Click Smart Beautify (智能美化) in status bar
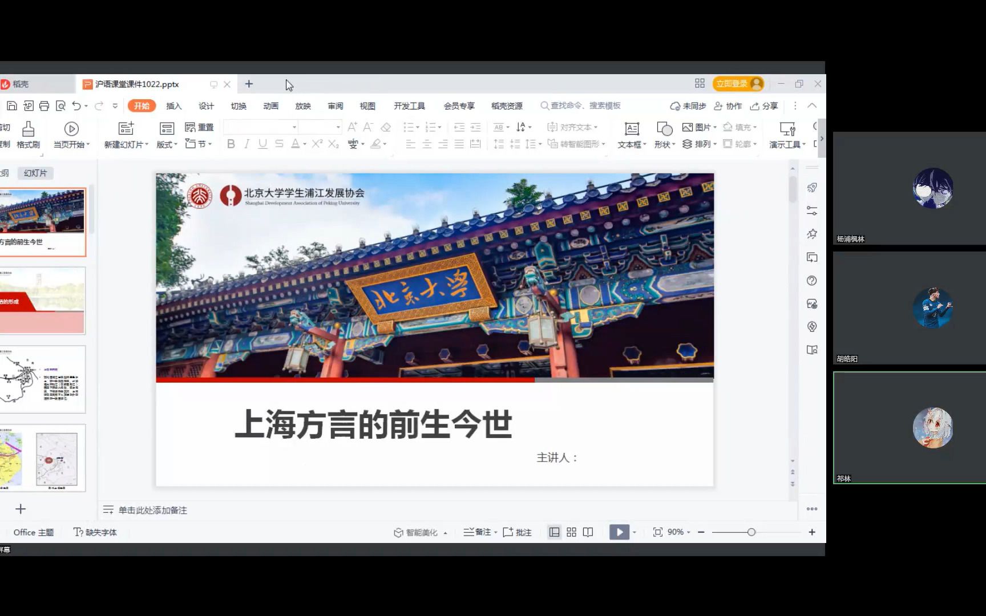986x616 pixels. click(x=421, y=532)
